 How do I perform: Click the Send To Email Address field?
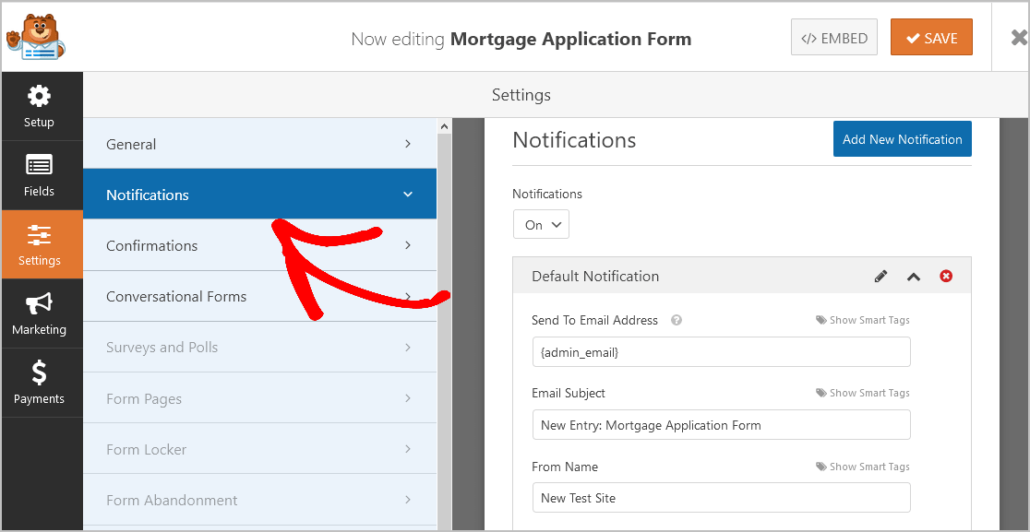[721, 352]
